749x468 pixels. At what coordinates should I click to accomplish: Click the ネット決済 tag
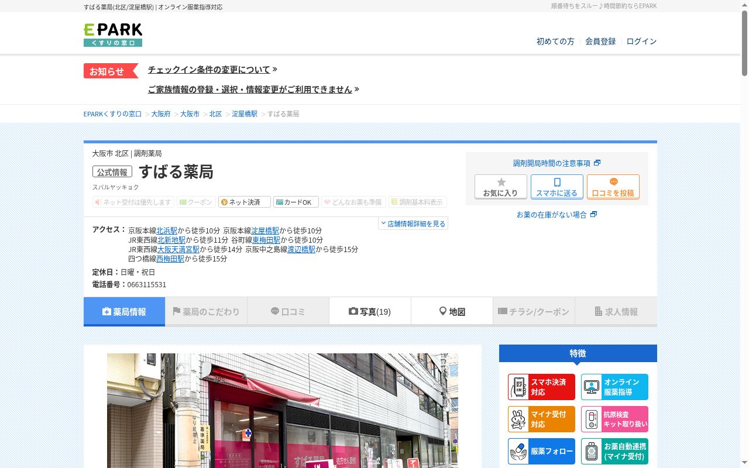(245, 202)
